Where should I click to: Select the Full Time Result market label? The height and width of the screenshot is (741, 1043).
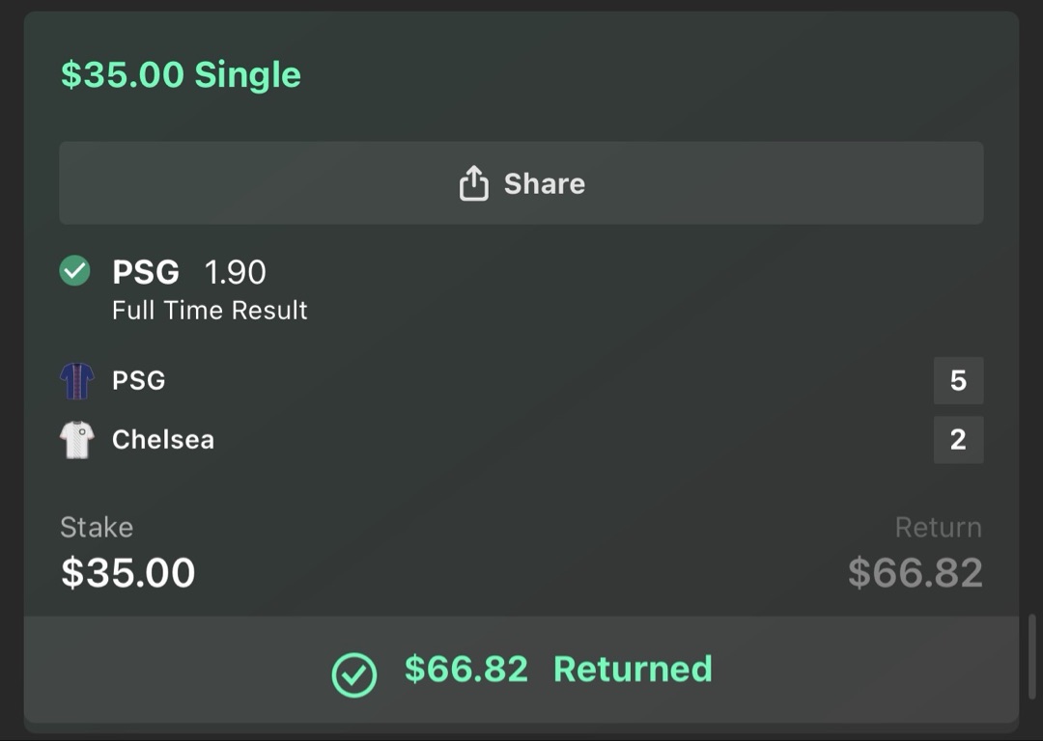[x=210, y=311]
